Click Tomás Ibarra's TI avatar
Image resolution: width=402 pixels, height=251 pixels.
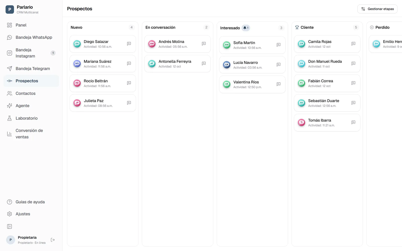[301, 122]
